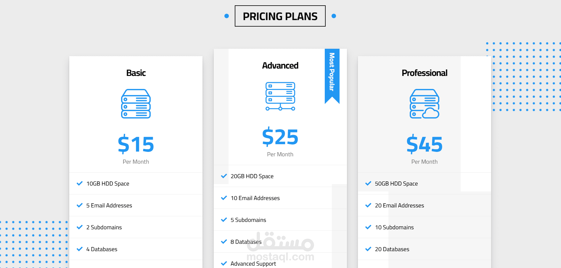The width and height of the screenshot is (561, 268).
Task: Click the checkmark beside 20 Databases
Action: point(368,249)
